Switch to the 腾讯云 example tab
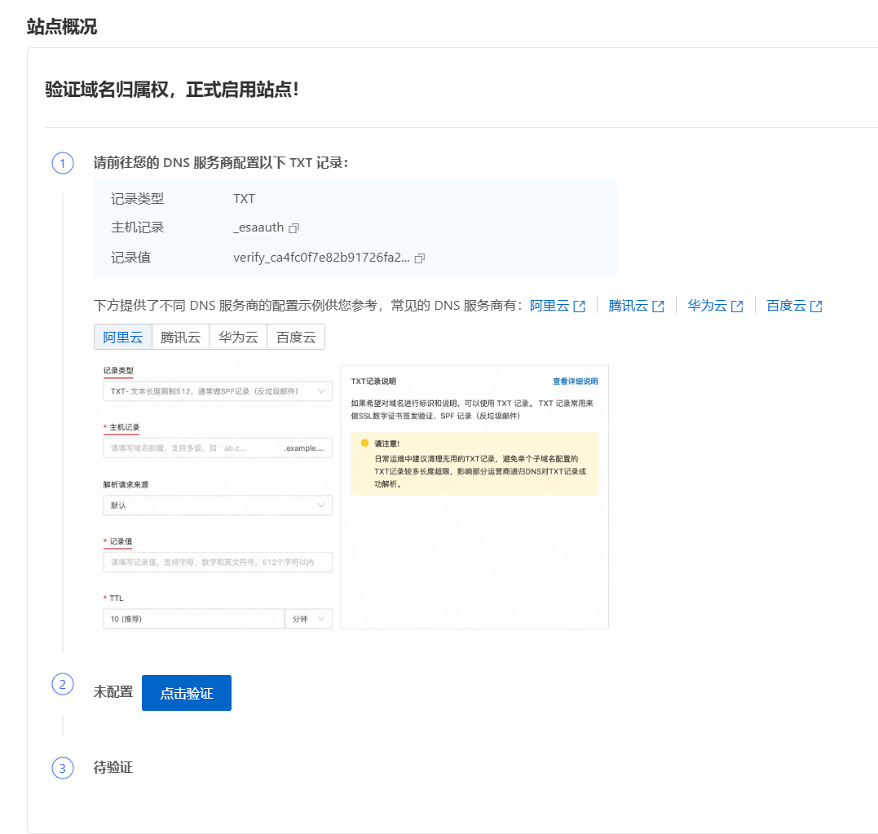The image size is (878, 834). (x=180, y=337)
